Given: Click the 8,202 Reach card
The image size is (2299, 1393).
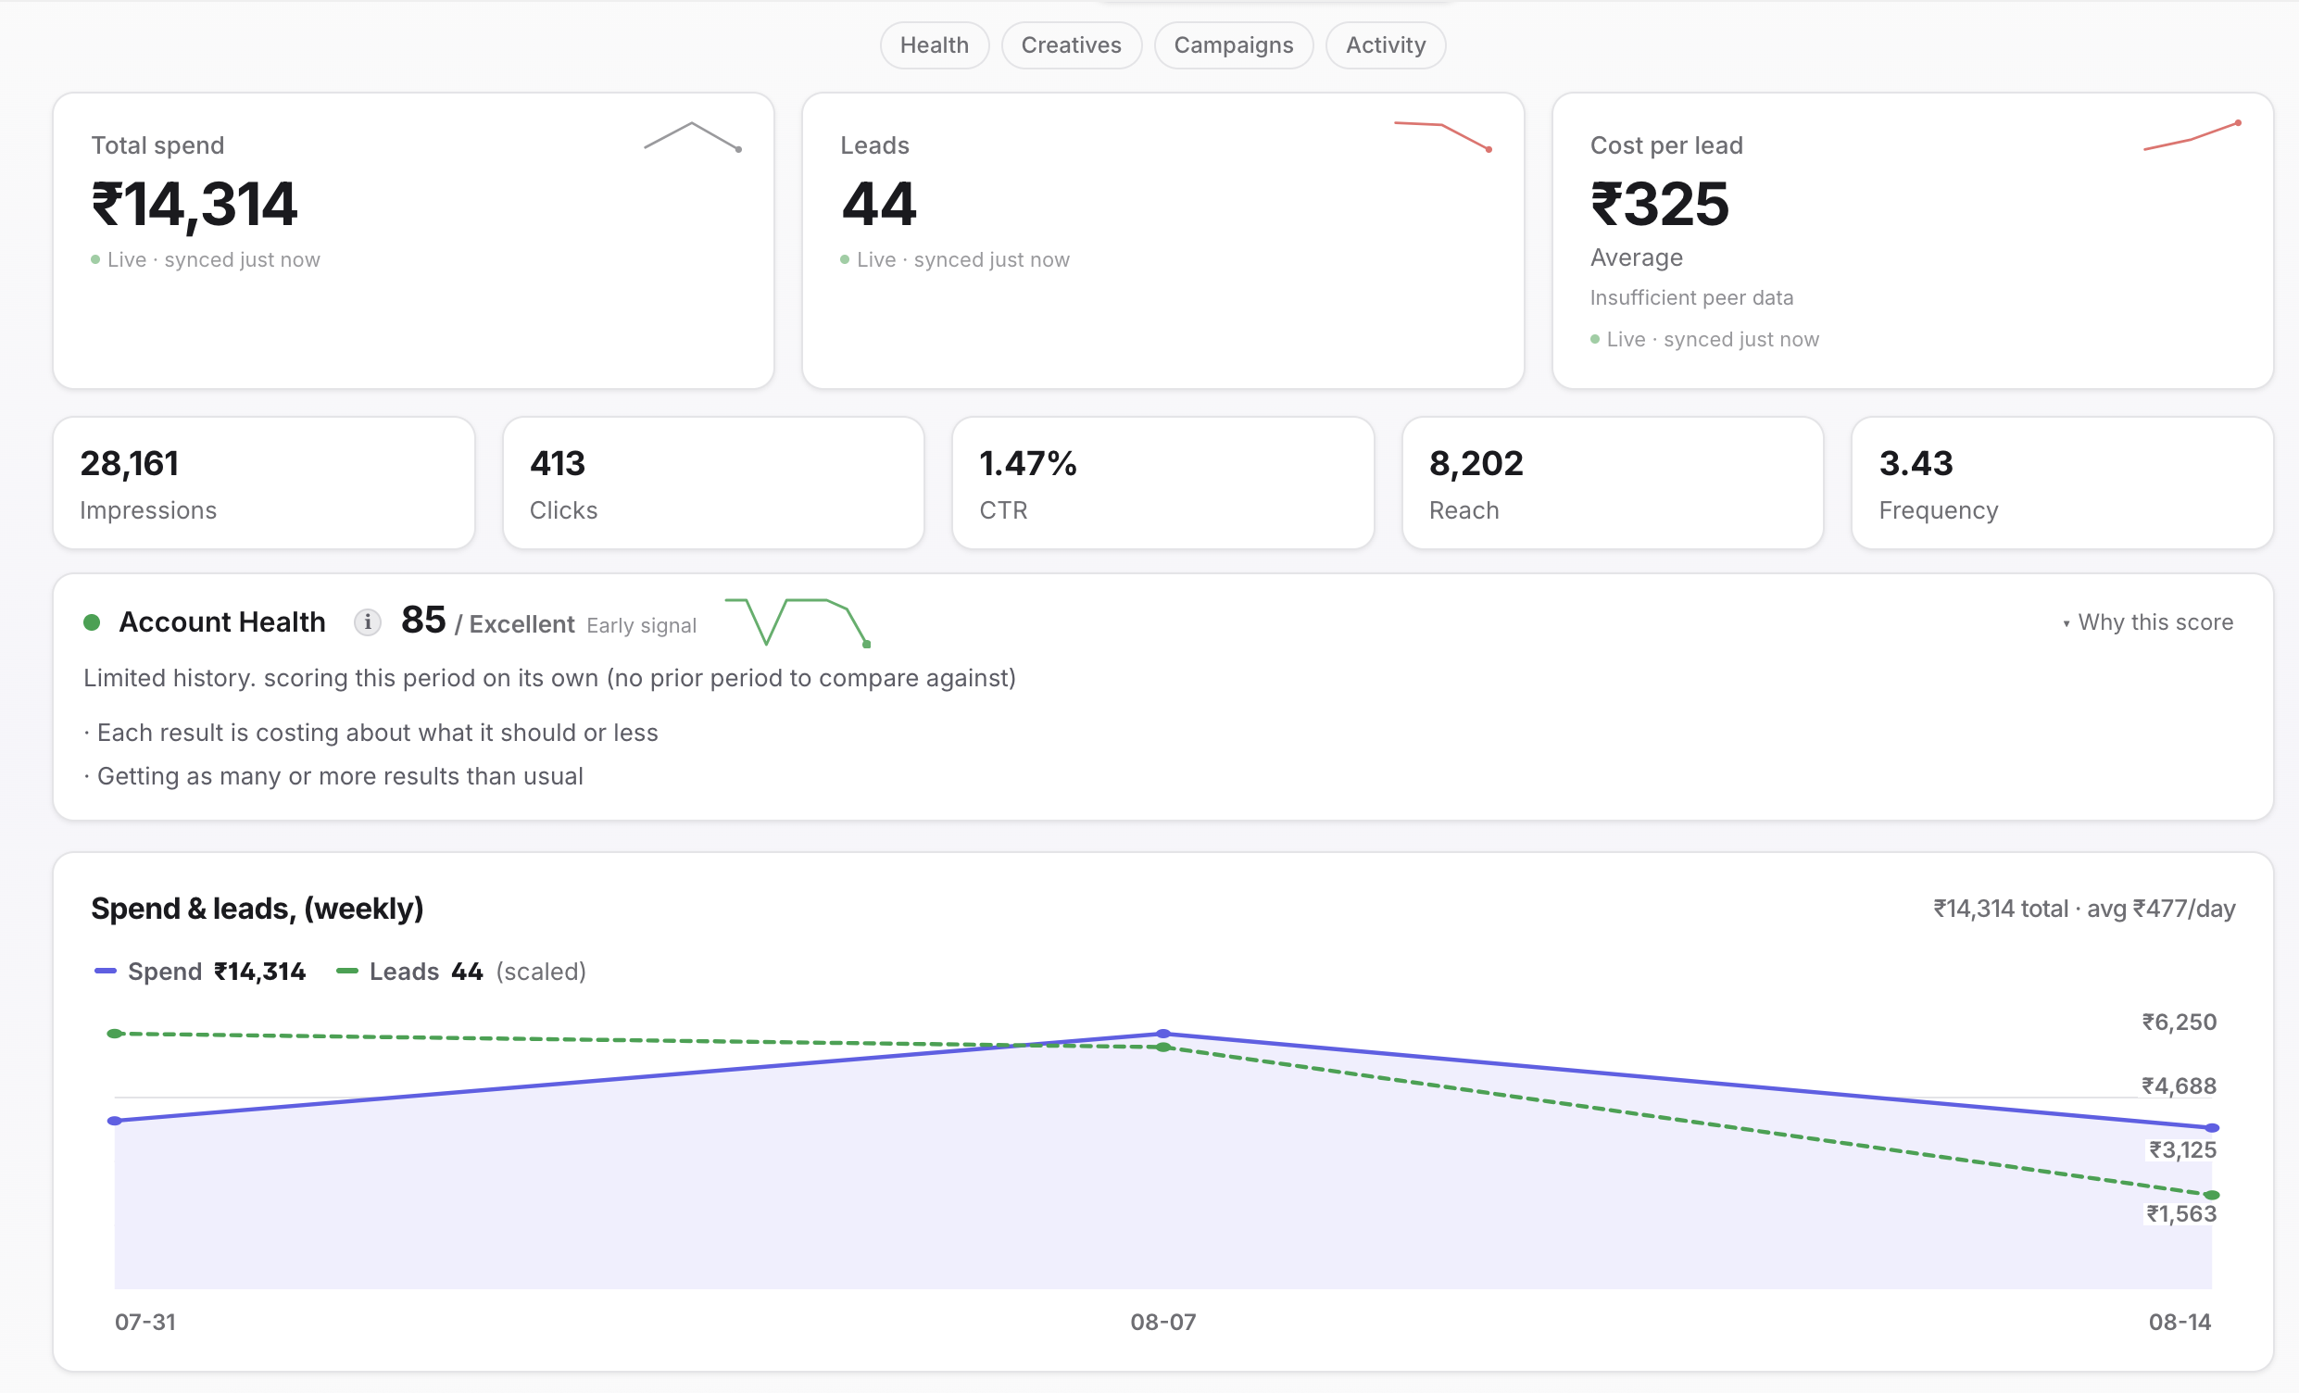Looking at the screenshot, I should [x=1614, y=483].
